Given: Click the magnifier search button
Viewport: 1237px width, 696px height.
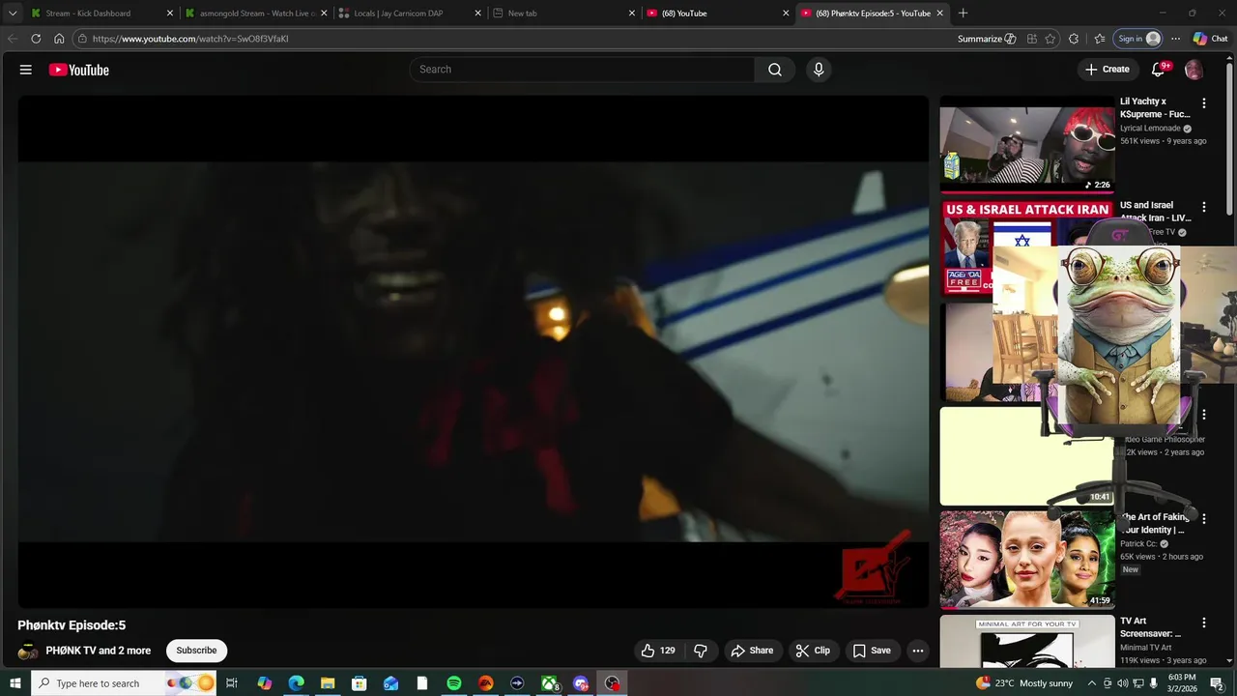Looking at the screenshot, I should pyautogui.click(x=775, y=70).
